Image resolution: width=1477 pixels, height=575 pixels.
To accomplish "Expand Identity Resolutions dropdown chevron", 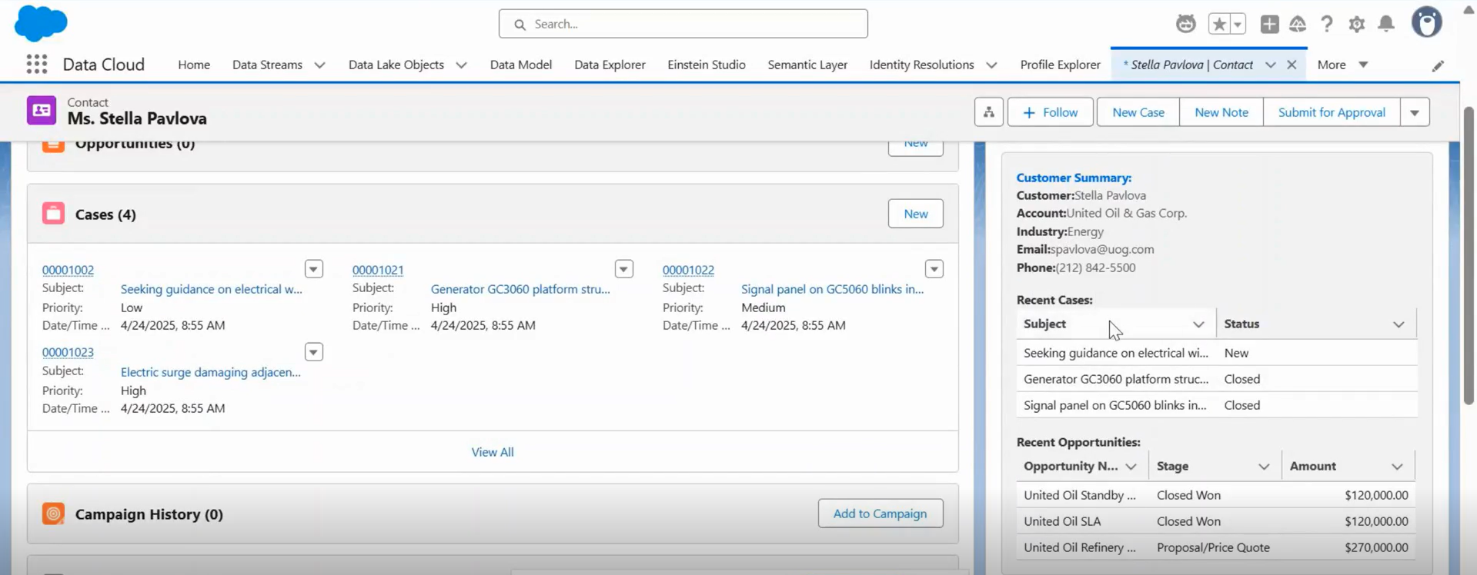I will pyautogui.click(x=991, y=65).
